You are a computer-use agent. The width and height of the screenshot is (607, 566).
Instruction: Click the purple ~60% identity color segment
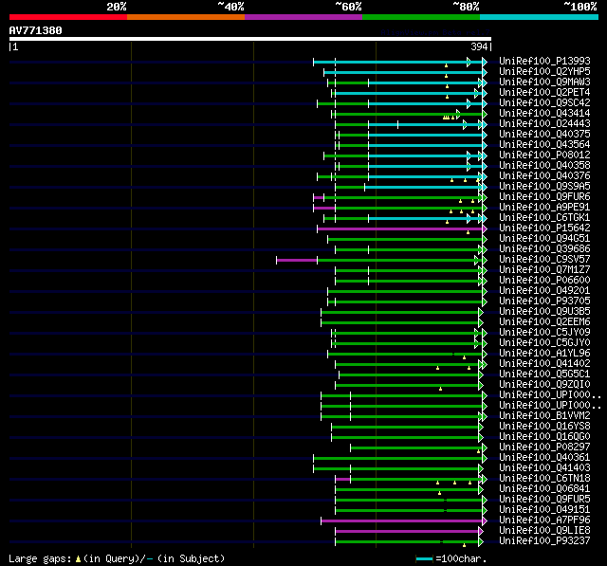[x=303, y=17]
